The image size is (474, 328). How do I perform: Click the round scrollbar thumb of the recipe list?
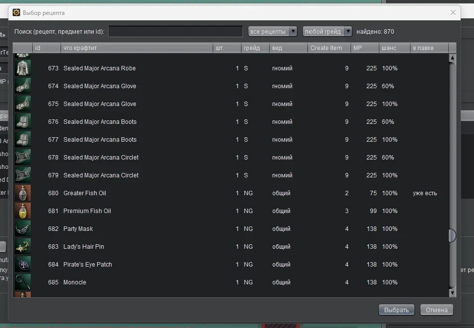(x=452, y=235)
